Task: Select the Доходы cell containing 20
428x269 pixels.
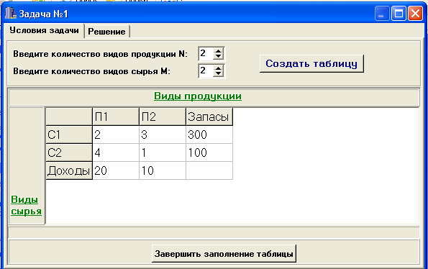Action: tap(116, 170)
